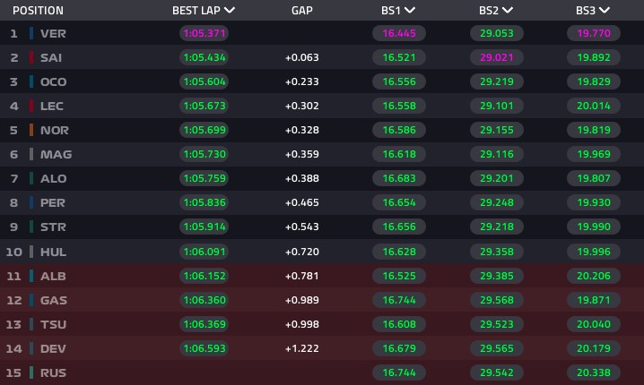The height and width of the screenshot is (385, 644).
Task: Click LEC's best lap 1:05.673
Action: point(204,106)
